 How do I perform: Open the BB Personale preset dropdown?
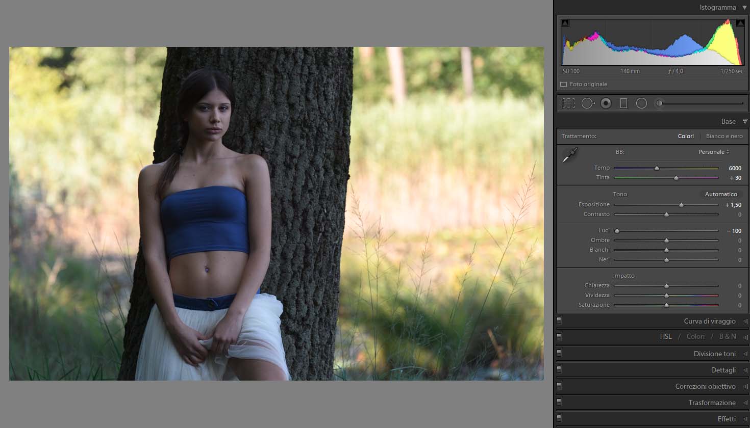713,152
